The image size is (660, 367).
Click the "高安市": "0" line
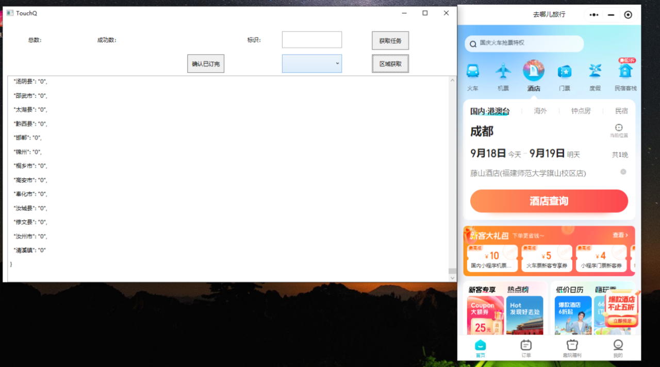click(31, 180)
